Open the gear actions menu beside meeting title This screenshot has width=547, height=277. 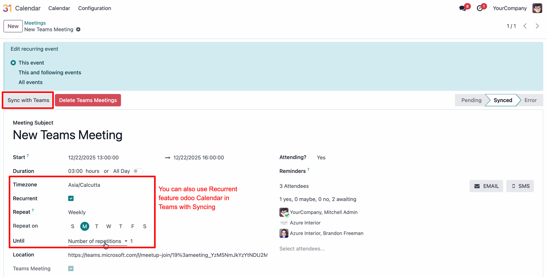coord(78,29)
